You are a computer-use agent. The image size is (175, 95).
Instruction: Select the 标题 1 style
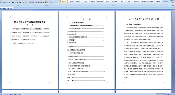[x=78, y=1]
